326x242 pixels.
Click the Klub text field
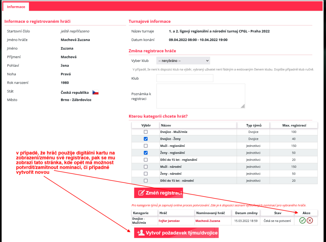pos(185,78)
